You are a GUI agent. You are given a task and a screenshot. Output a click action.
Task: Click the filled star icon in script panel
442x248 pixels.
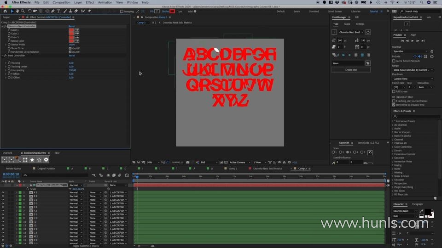(32, 160)
